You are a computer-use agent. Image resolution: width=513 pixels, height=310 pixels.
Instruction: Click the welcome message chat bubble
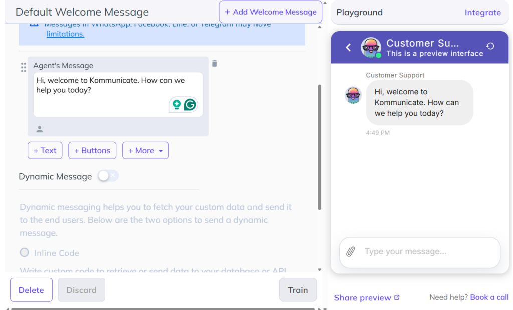click(x=419, y=102)
